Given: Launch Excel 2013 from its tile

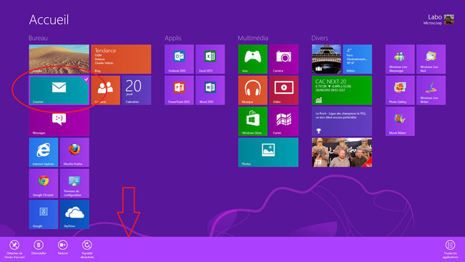Looking at the screenshot, I should click(x=210, y=59).
